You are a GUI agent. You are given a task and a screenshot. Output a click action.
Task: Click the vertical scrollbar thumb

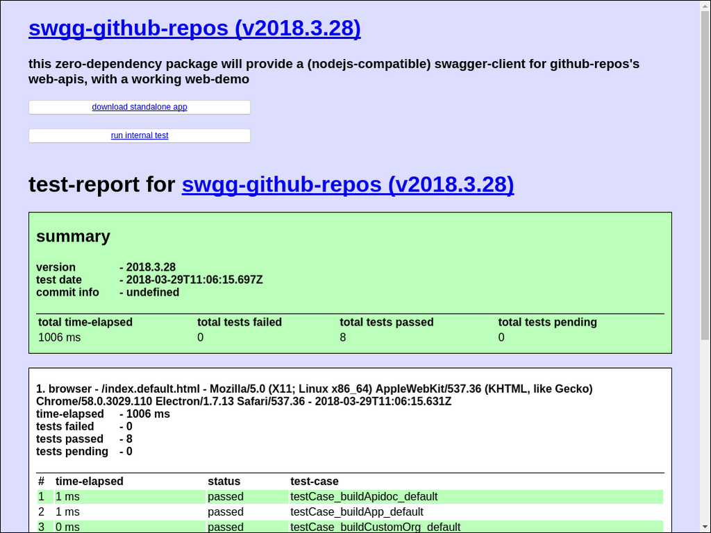click(705, 174)
